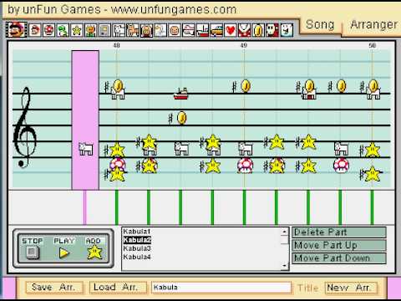Screen dimensions: 401x301
Task: Click parts list scrollbar up arrow
Action: [x=284, y=232]
